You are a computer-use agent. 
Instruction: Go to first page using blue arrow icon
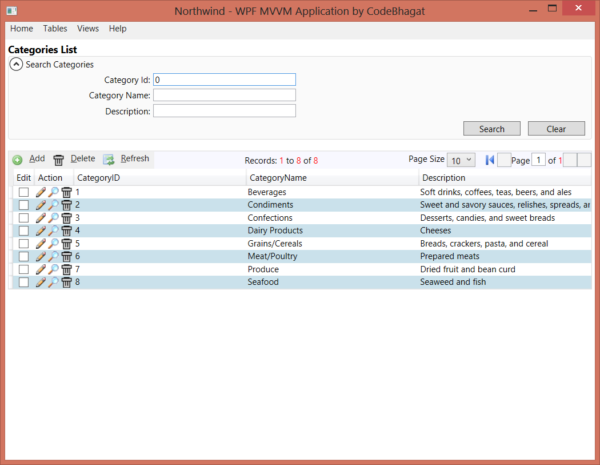489,160
